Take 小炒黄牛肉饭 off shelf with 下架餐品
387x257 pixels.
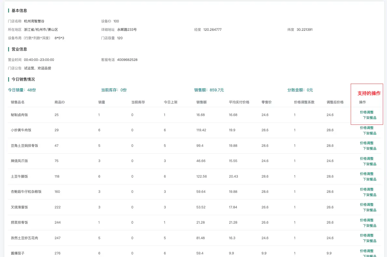[370, 133]
